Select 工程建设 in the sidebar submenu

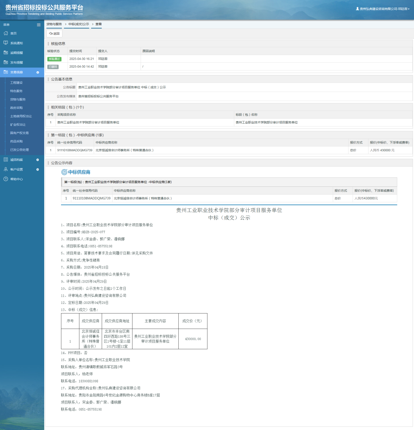[16, 83]
